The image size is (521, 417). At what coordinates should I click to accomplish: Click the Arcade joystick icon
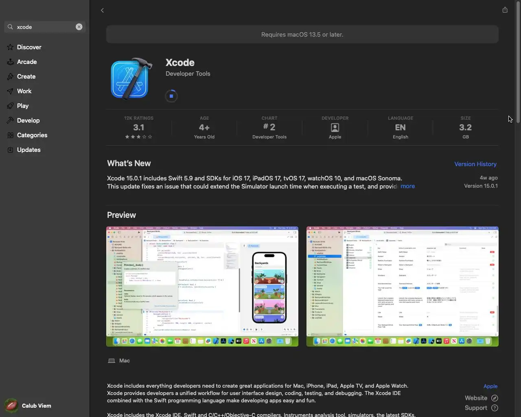[10, 62]
